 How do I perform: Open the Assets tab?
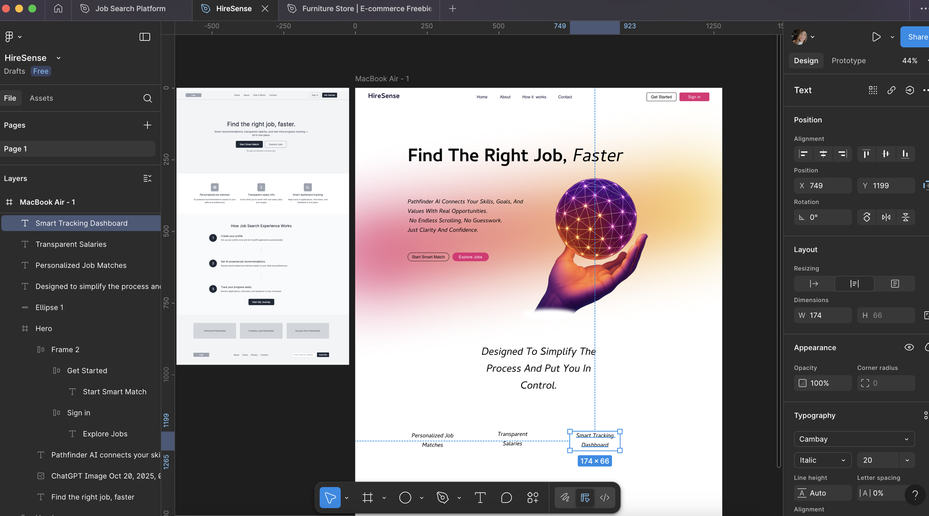coord(41,98)
